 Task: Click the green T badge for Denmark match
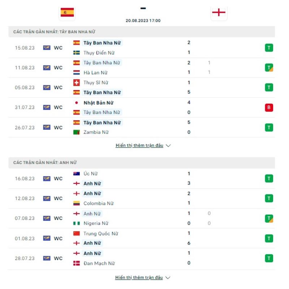click(x=269, y=258)
